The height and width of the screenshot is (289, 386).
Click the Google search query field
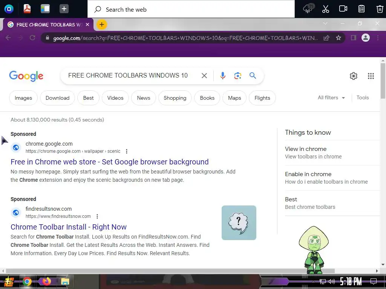tap(128, 75)
